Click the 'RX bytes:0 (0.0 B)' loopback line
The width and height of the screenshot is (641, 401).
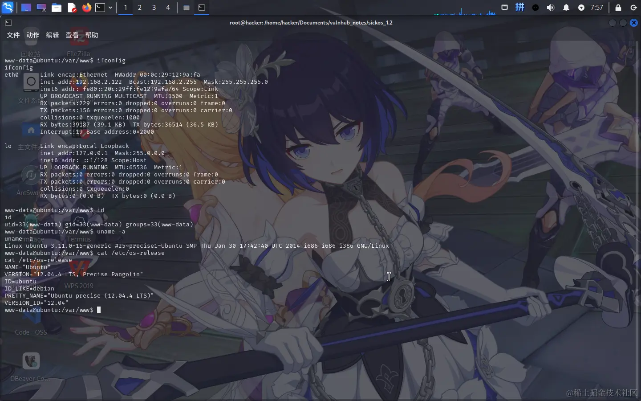click(108, 196)
